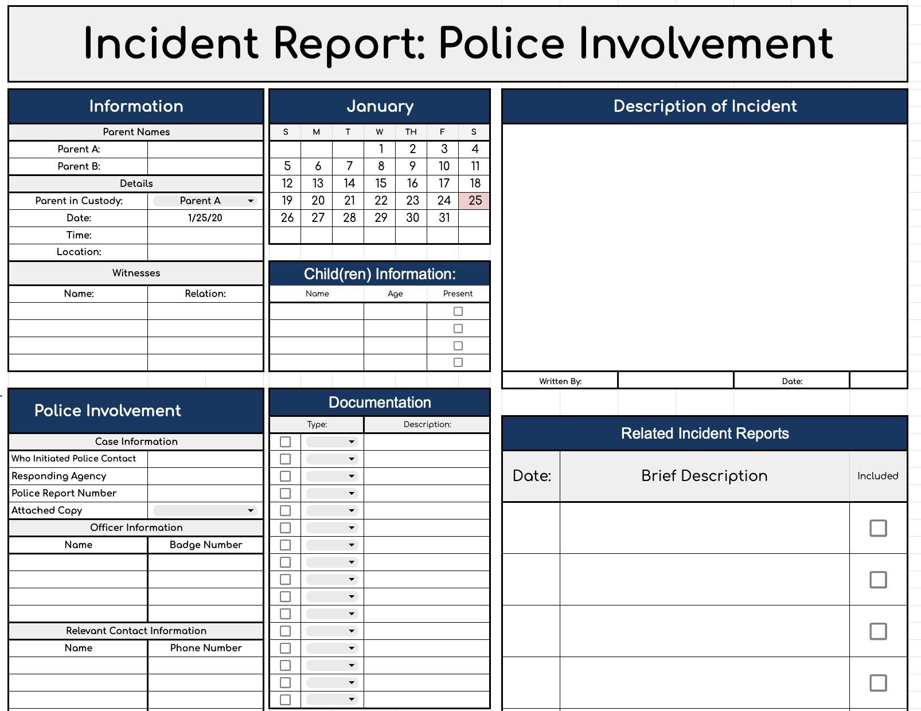Viewport: 921px width, 711px height.
Task: Click the Description: column header in Documentation
Action: click(427, 424)
